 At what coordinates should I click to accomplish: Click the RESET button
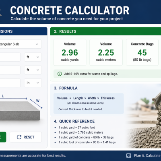(26, 137)
